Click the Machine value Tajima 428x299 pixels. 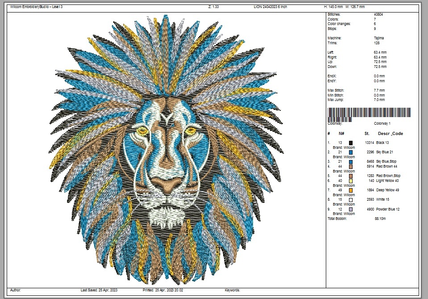[x=379, y=38]
